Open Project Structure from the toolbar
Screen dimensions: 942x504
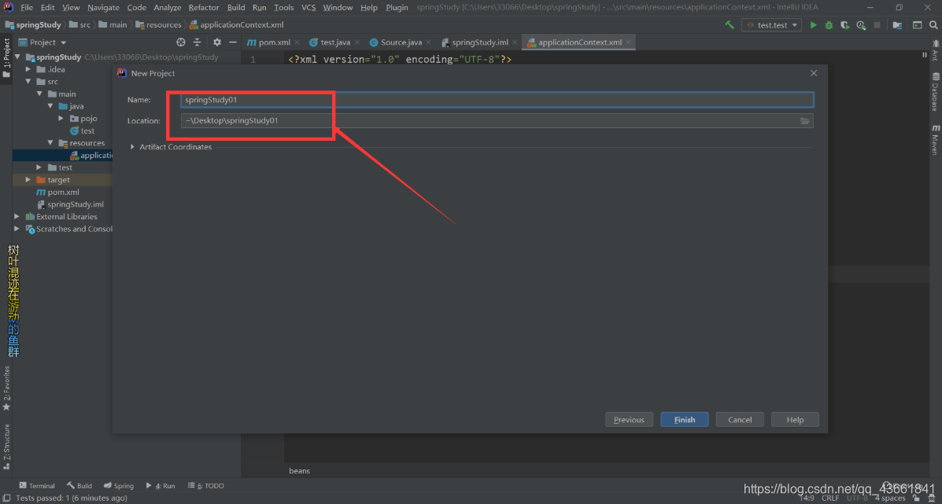898,25
